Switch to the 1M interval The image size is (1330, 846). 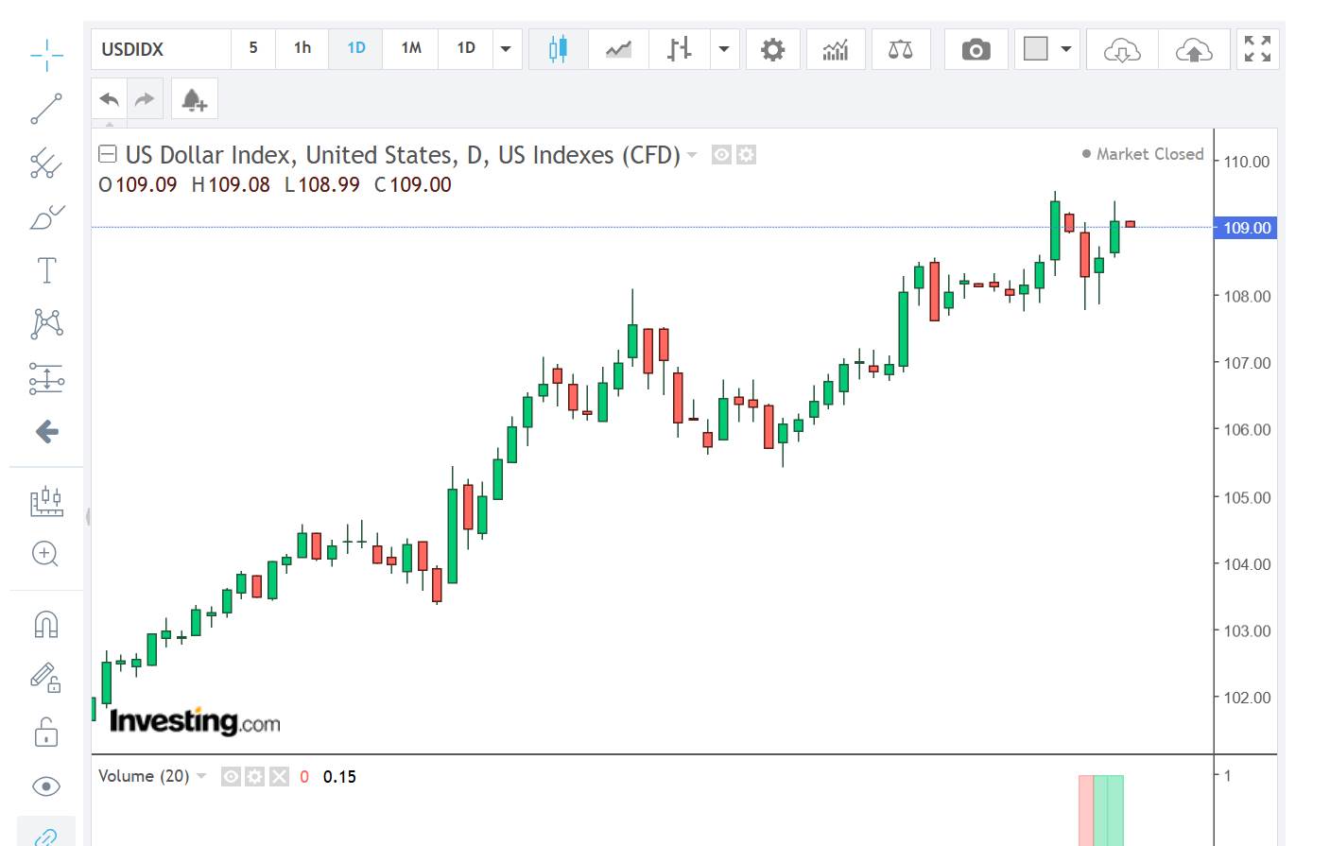coord(411,48)
